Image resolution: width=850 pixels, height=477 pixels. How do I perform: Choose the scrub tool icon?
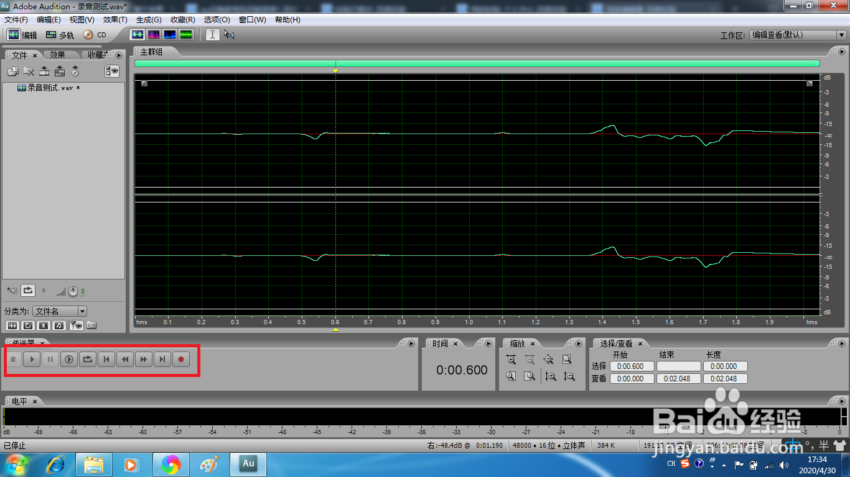(x=229, y=35)
